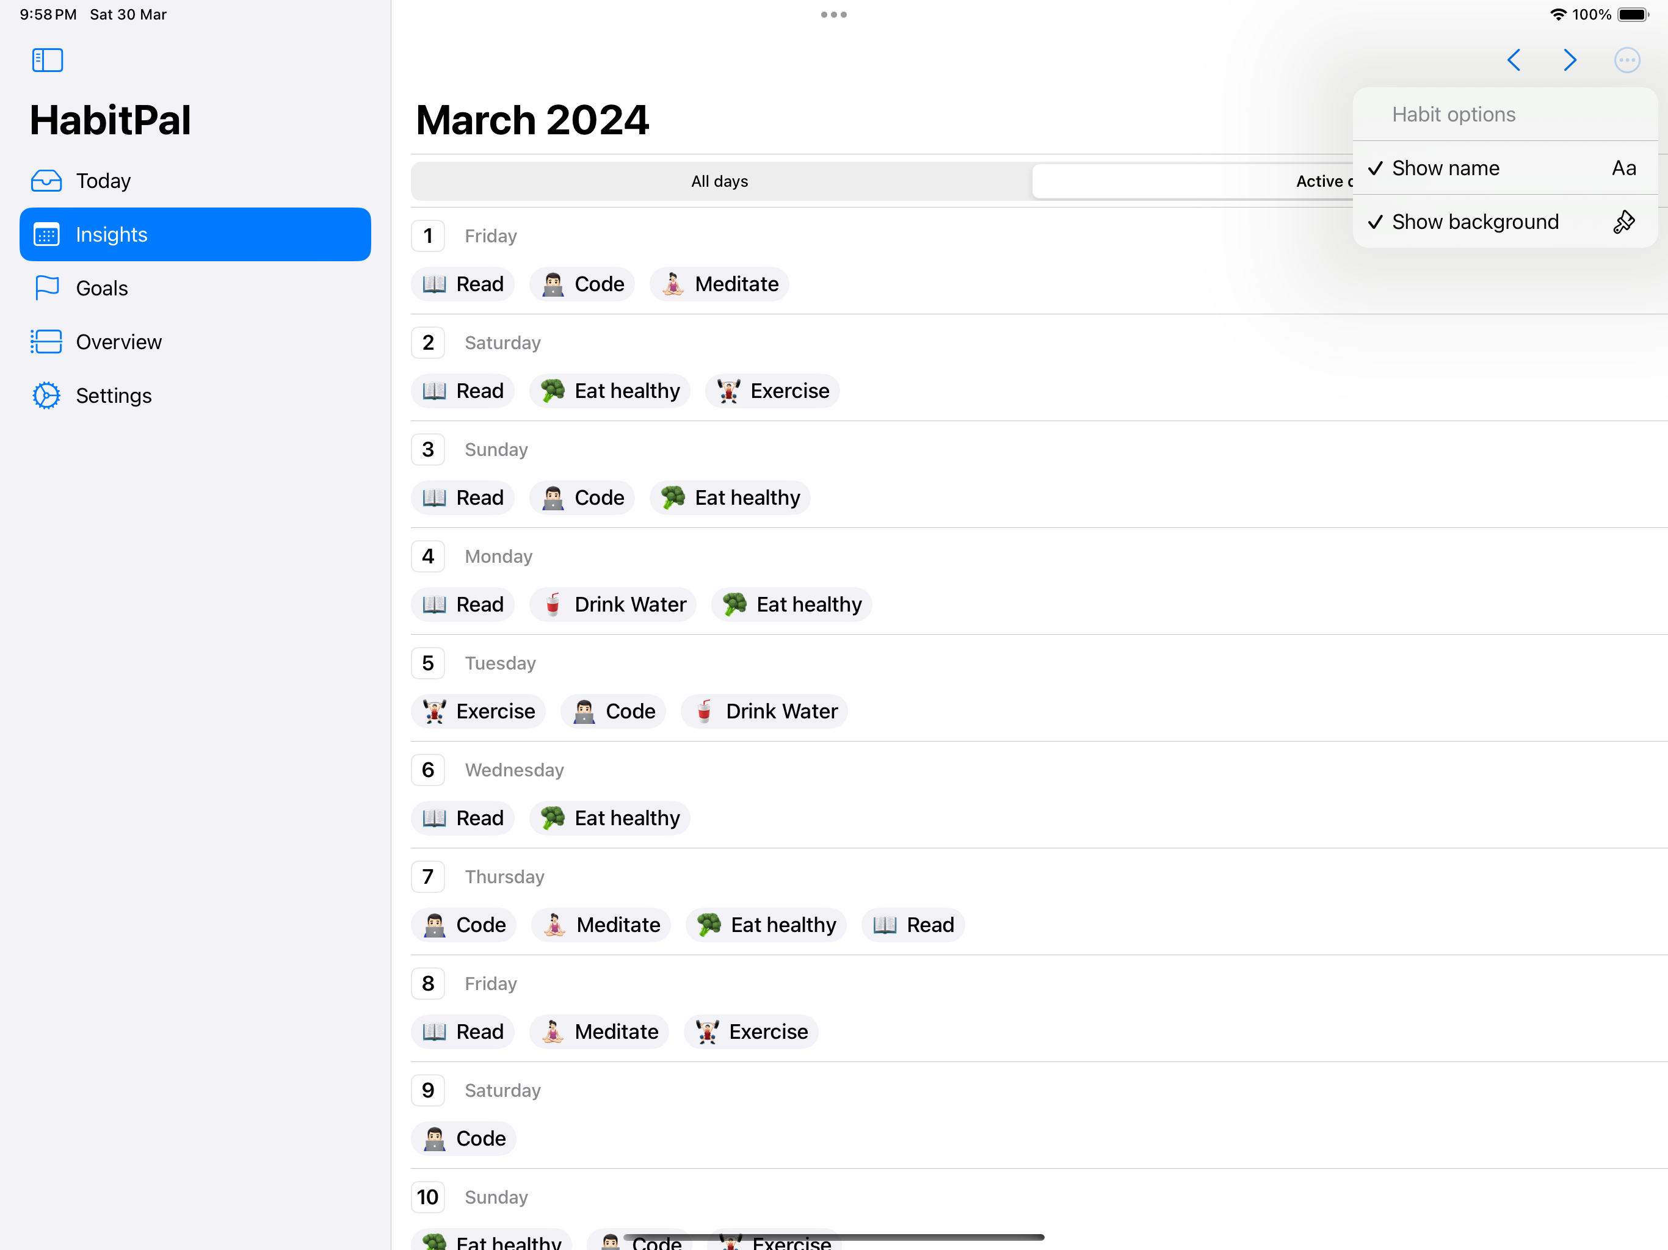The width and height of the screenshot is (1668, 1250).
Task: Open Today in the sidebar
Action: (195, 181)
